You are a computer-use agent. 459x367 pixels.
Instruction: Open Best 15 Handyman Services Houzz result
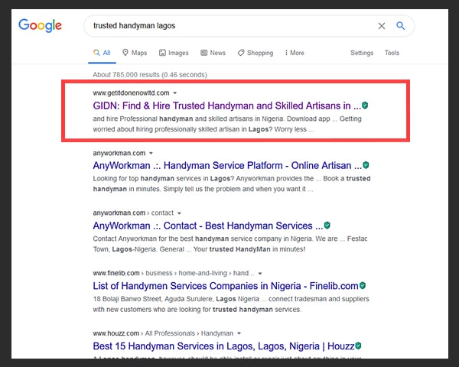tap(223, 346)
